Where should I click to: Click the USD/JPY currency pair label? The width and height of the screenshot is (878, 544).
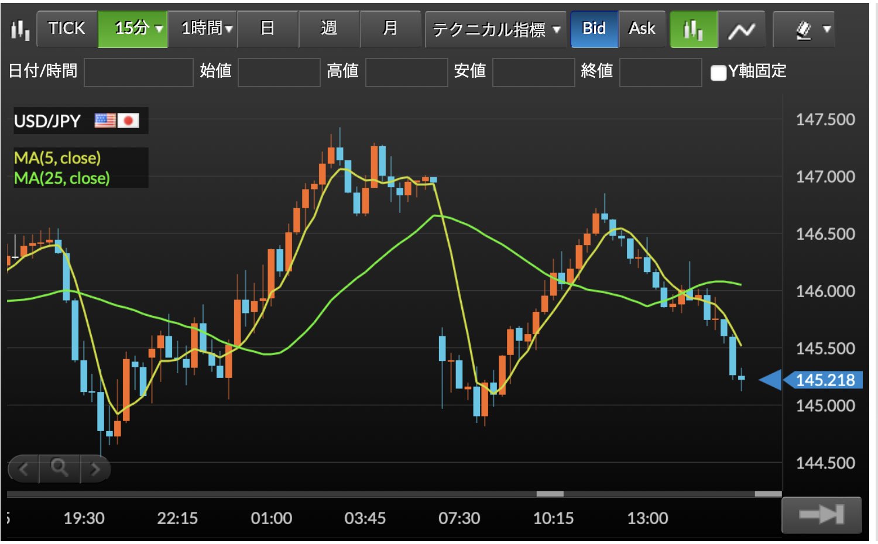(x=47, y=121)
